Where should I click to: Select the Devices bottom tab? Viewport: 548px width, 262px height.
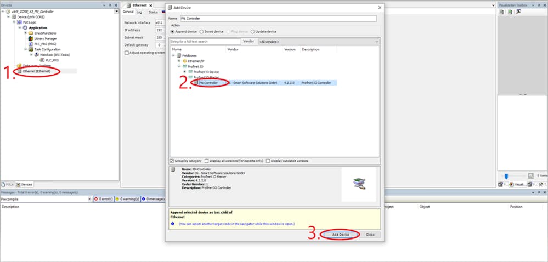(x=24, y=185)
